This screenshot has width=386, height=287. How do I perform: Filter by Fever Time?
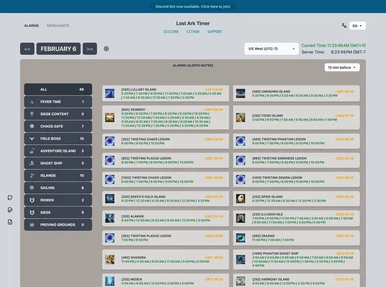click(58, 101)
